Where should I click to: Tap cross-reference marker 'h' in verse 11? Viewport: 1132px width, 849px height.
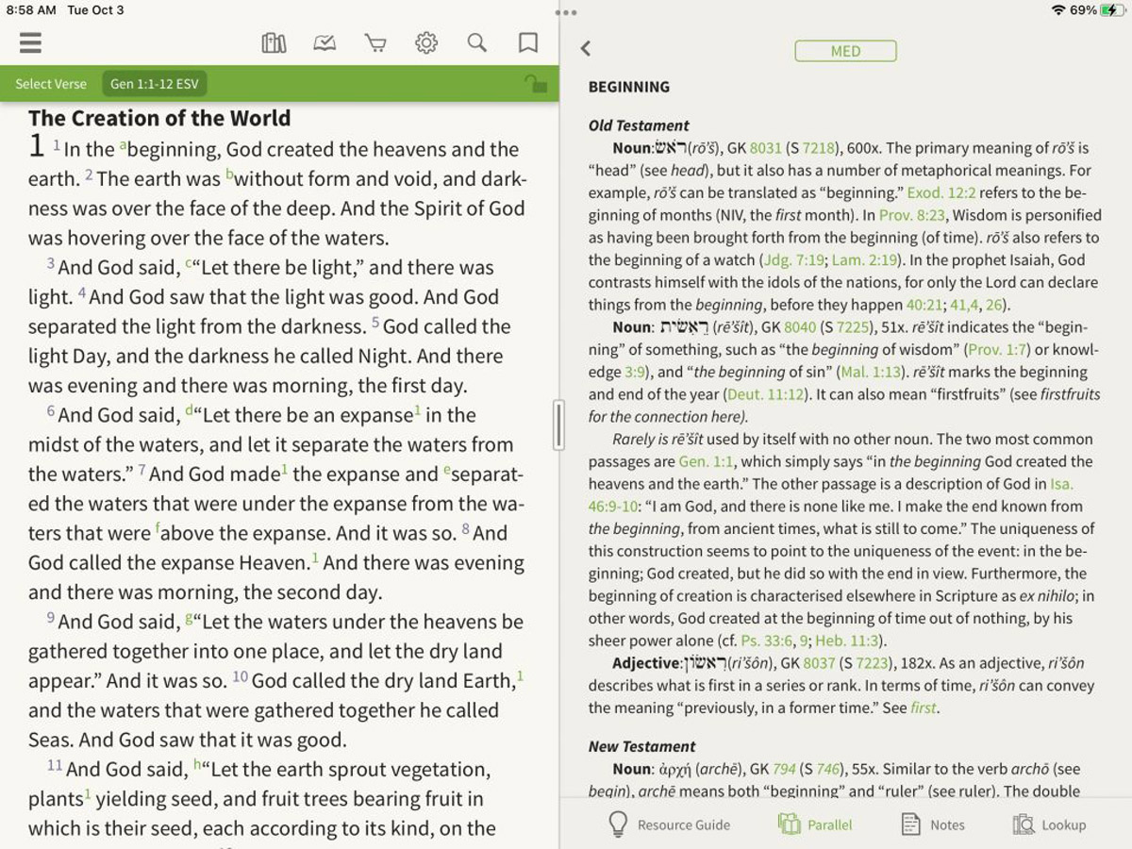[197, 766]
